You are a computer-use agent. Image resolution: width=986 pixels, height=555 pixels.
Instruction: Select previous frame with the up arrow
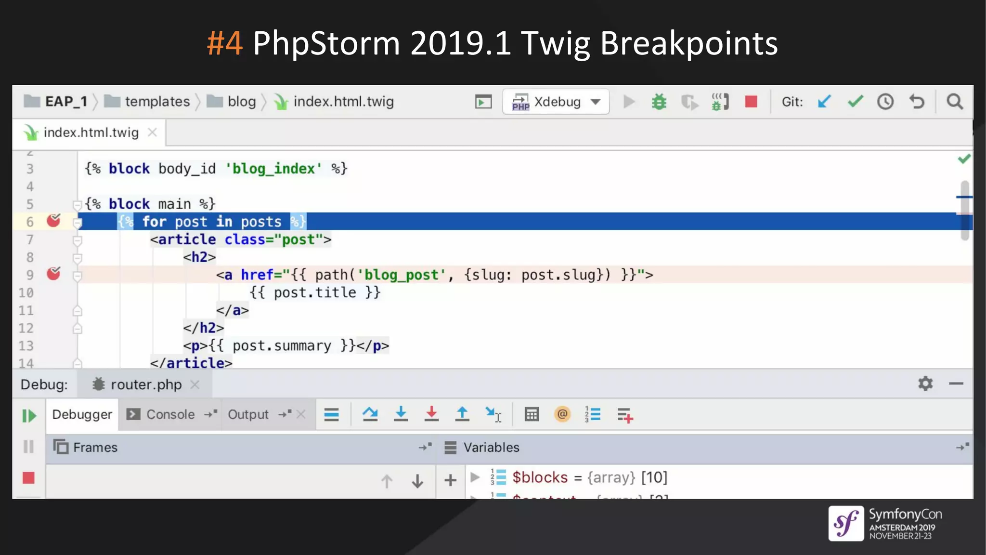pyautogui.click(x=387, y=481)
